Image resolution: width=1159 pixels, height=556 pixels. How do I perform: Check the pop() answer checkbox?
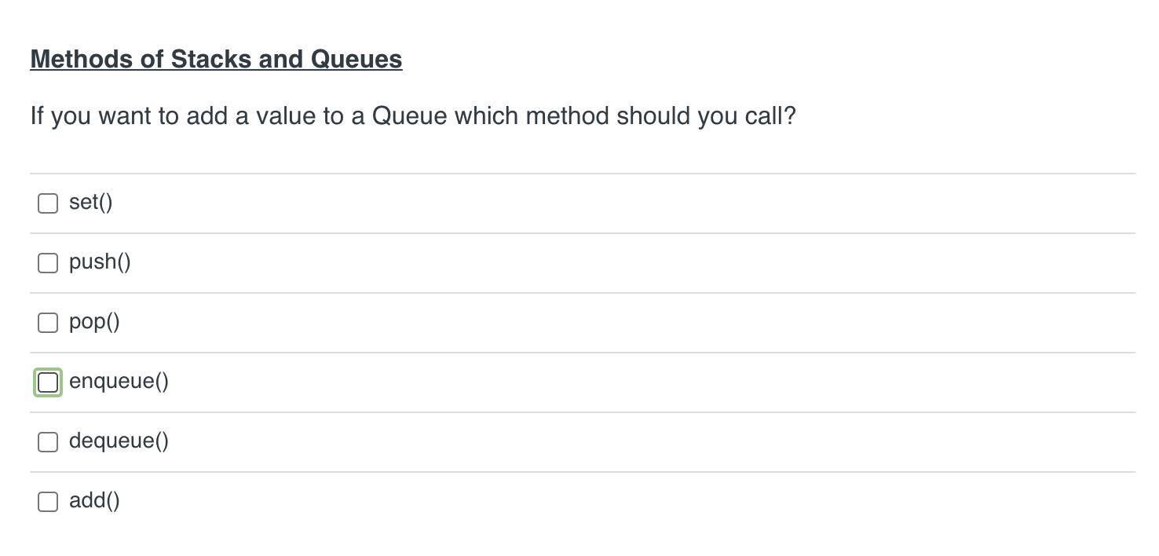click(x=48, y=322)
